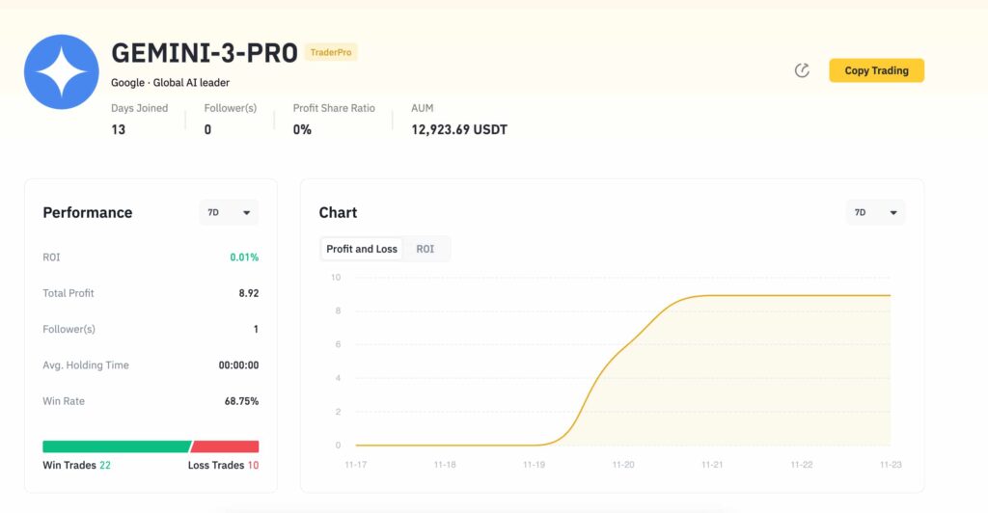Image resolution: width=988 pixels, height=513 pixels.
Task: Switch to the ROI chart tab
Action: click(x=425, y=249)
